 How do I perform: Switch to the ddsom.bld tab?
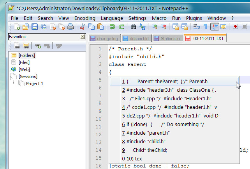coord(136,39)
